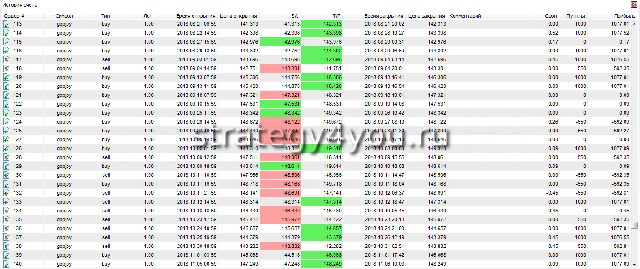
Task: Click the Тип column header
Action: [x=106, y=16]
